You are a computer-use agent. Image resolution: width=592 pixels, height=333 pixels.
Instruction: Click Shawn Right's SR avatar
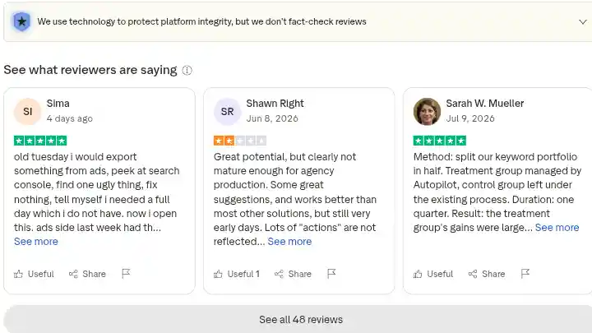click(x=227, y=111)
